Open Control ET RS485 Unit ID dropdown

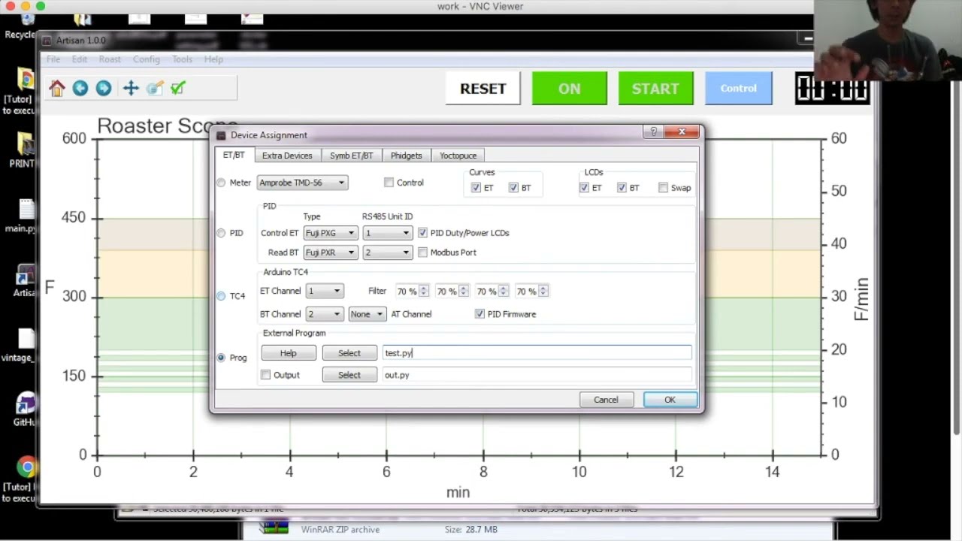[387, 233]
